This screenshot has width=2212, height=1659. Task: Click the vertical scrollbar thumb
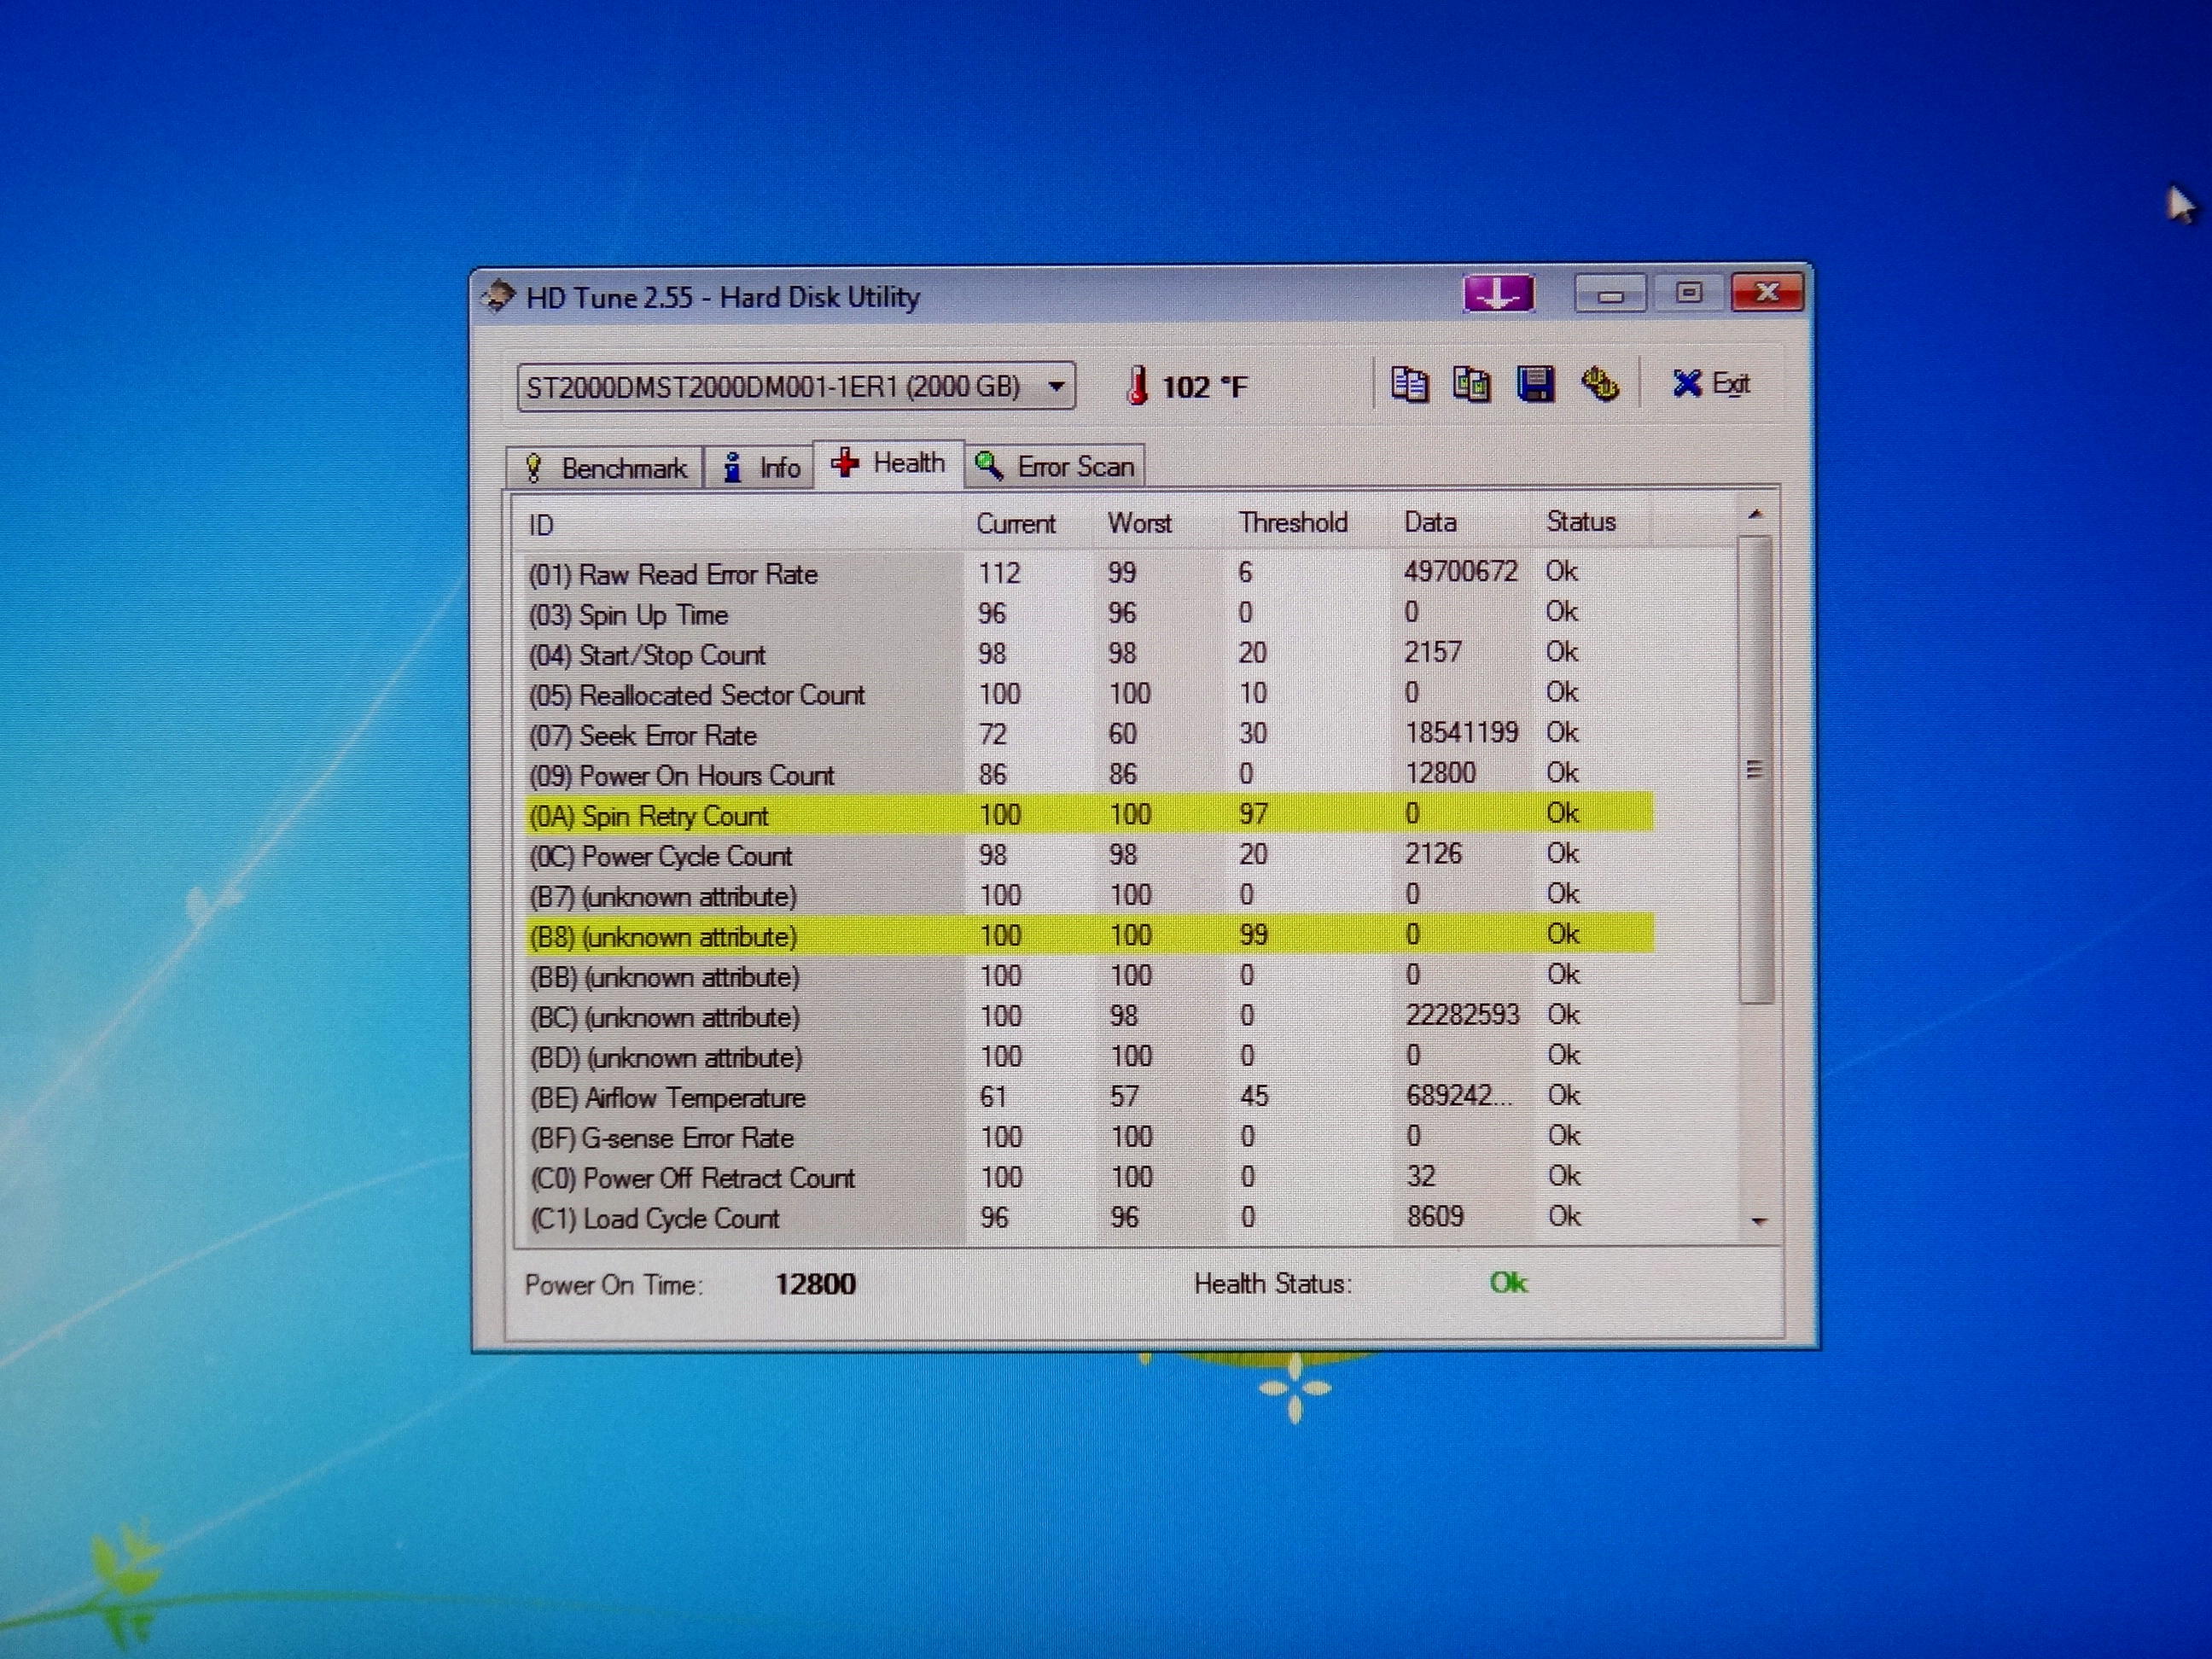tap(1755, 769)
